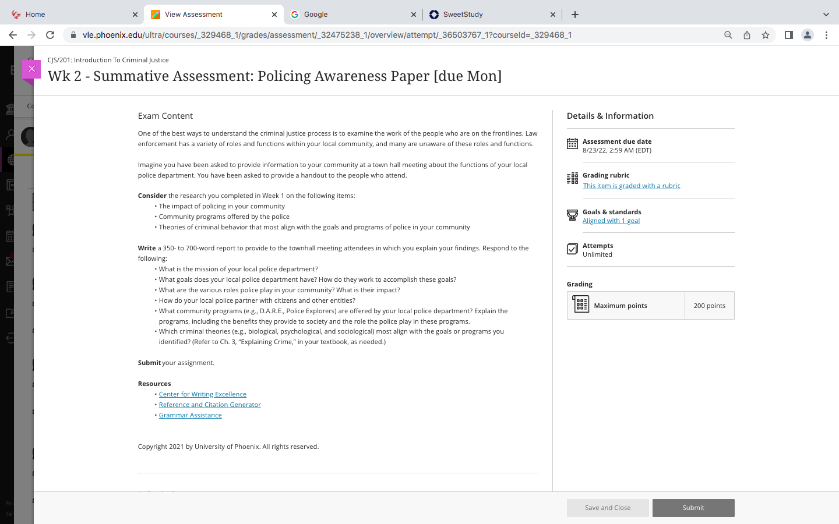Open Chrome three-dot menu

[x=826, y=35]
